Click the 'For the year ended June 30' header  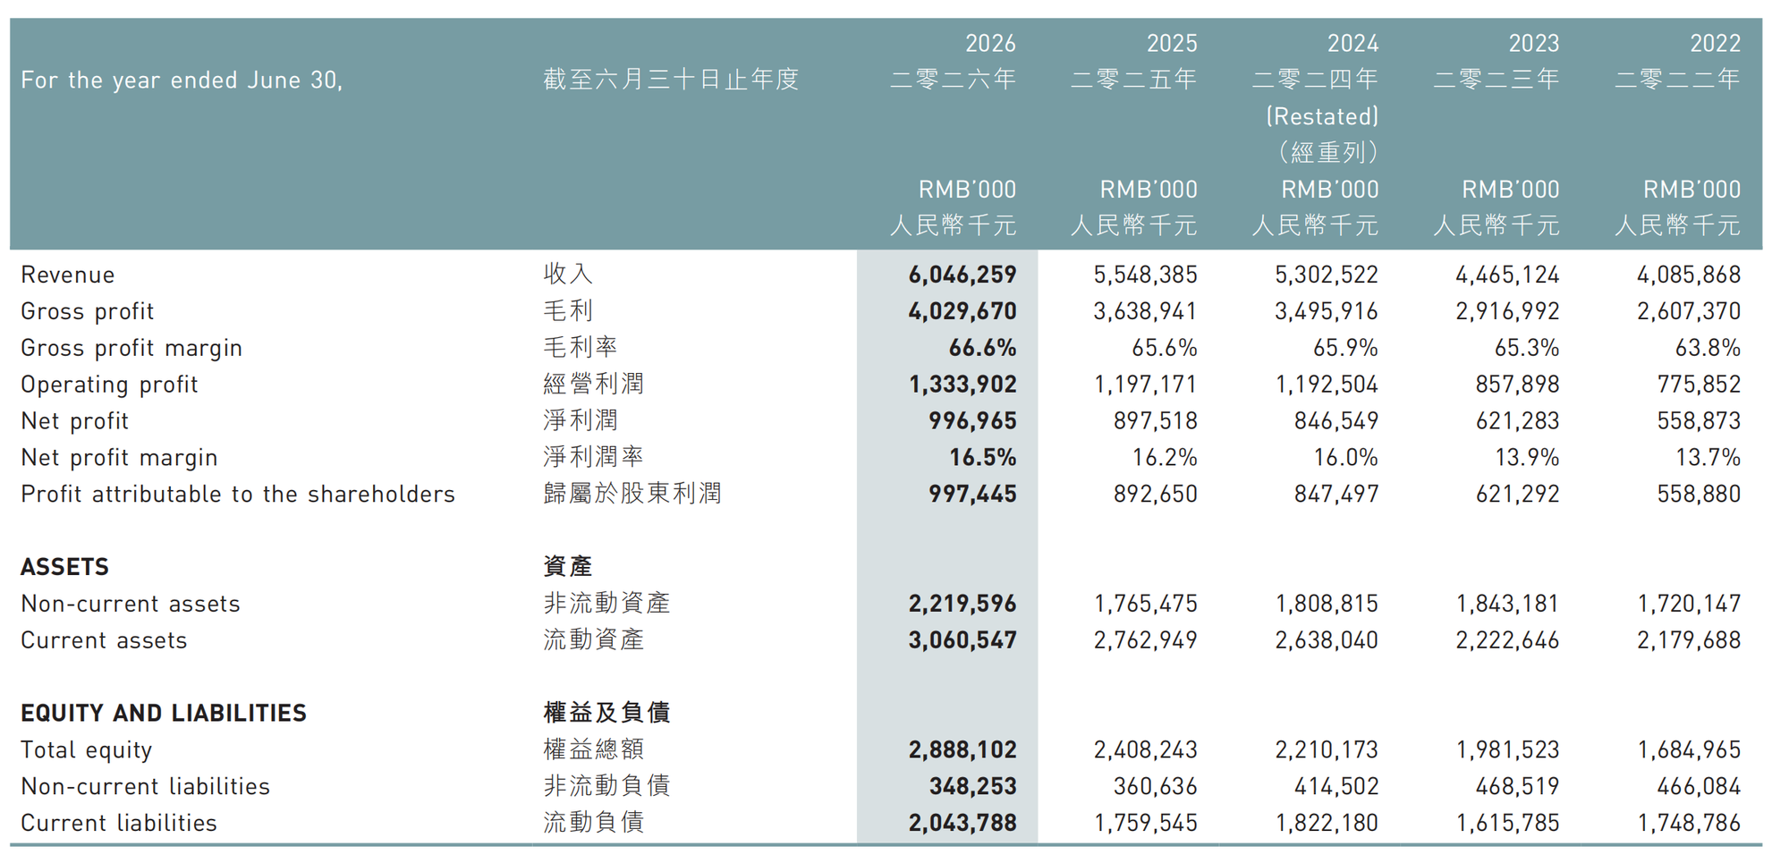(x=182, y=80)
